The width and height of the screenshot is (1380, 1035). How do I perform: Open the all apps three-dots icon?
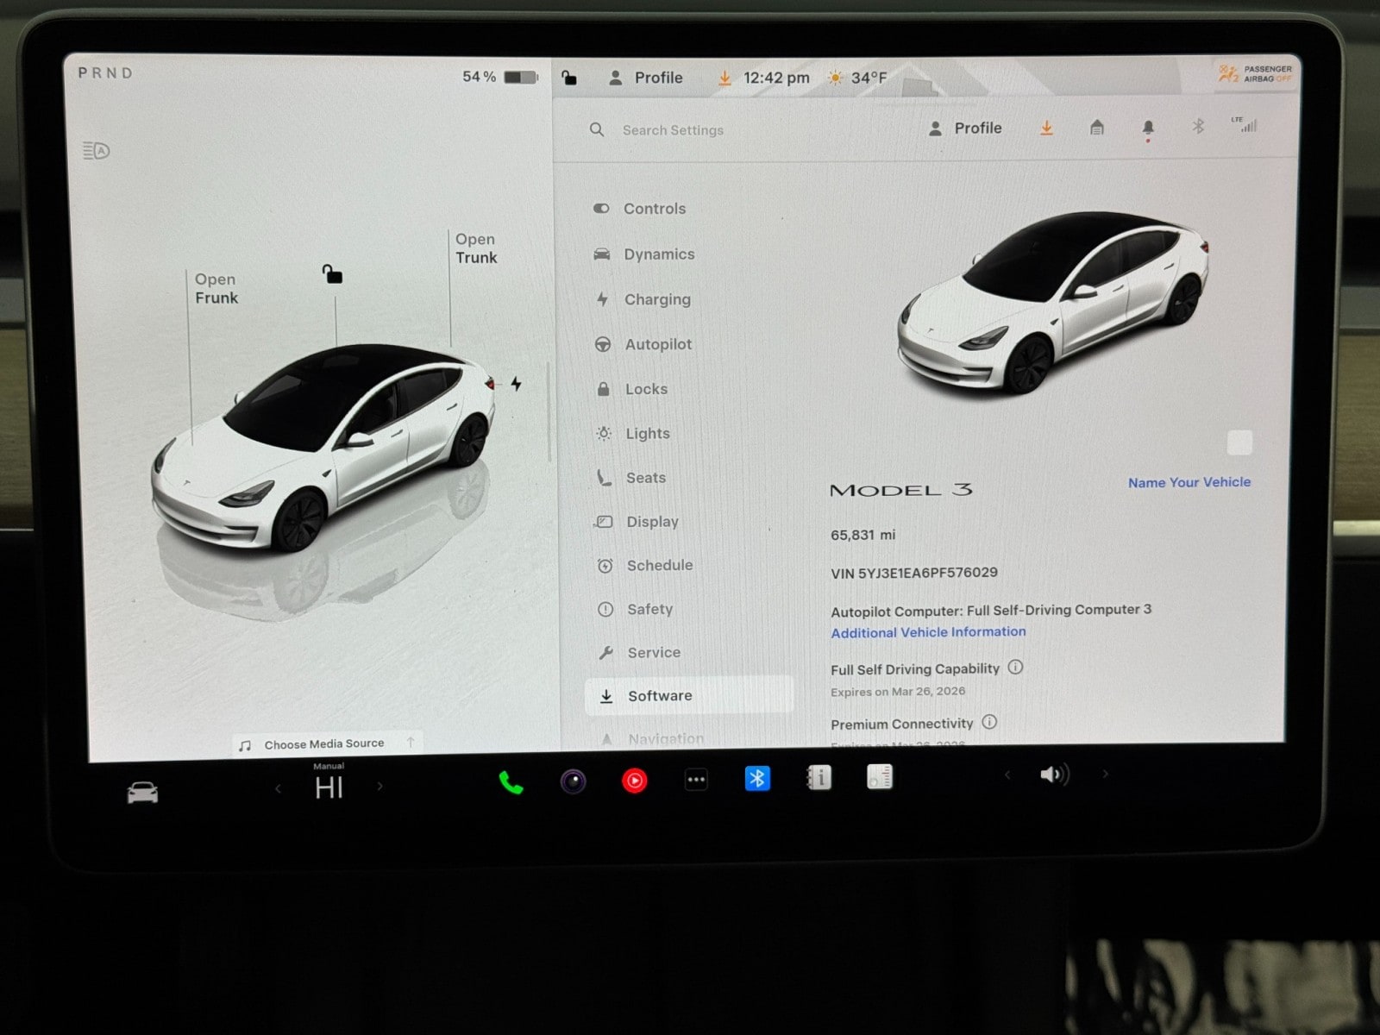[696, 780]
